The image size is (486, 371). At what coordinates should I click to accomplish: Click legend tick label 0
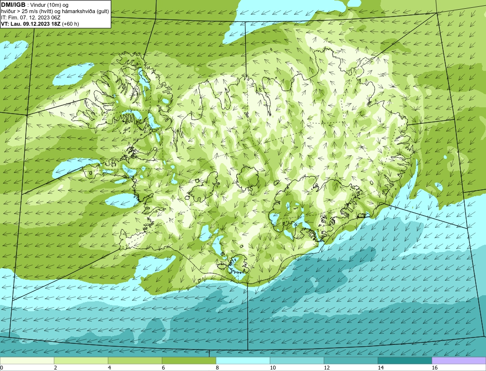click(1, 368)
